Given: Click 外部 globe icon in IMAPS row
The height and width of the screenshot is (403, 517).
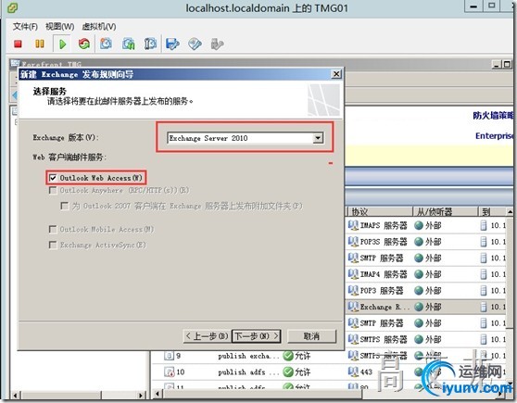Looking at the screenshot, I should point(419,225).
